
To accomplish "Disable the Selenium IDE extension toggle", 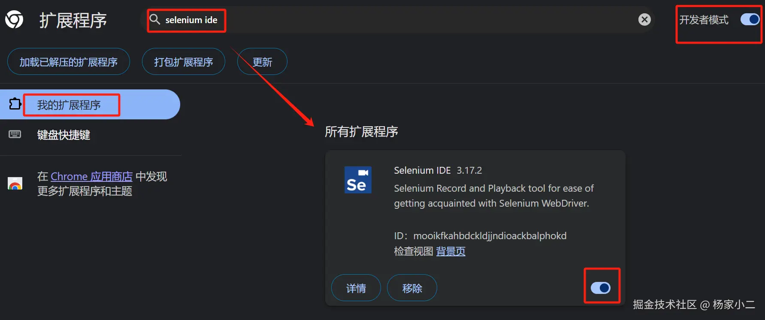I will coord(601,288).
